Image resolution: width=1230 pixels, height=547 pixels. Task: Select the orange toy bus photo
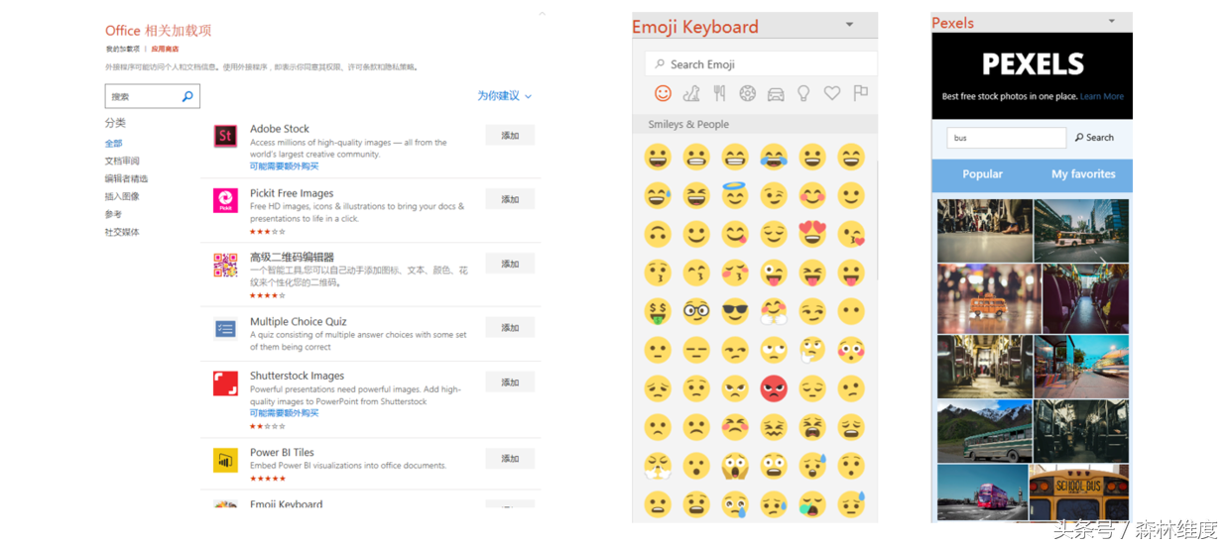[x=988, y=297]
